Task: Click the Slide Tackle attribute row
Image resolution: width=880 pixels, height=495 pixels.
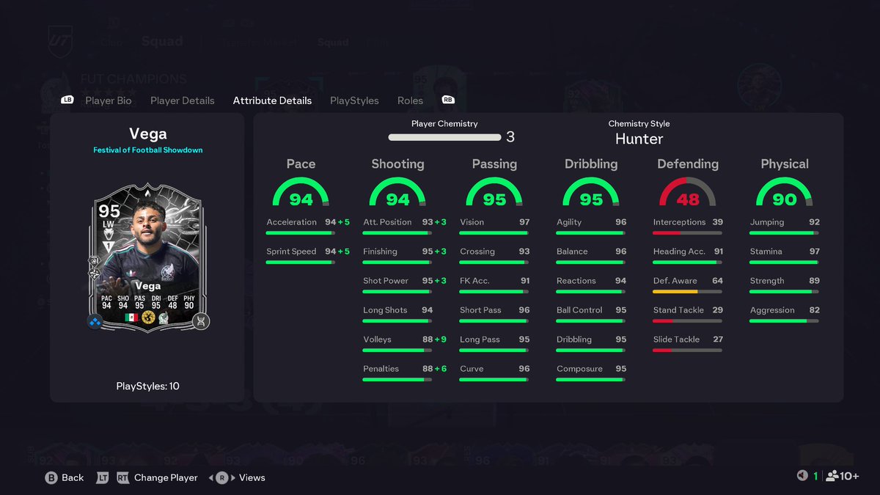Action: point(688,342)
